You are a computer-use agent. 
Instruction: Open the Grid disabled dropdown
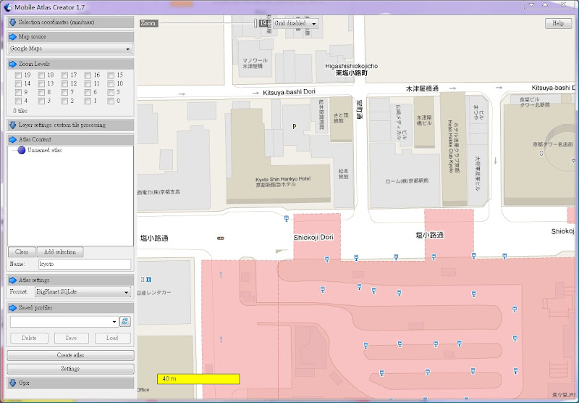295,23
